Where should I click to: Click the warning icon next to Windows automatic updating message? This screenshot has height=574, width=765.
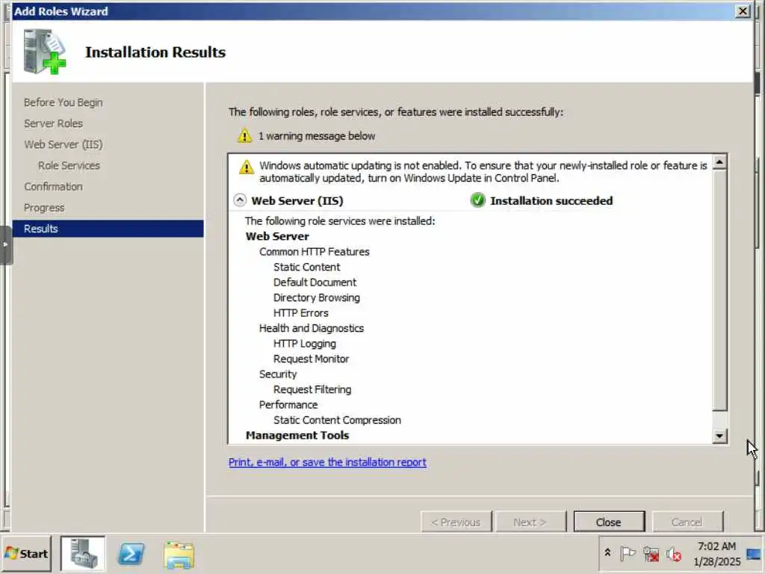[x=247, y=167]
